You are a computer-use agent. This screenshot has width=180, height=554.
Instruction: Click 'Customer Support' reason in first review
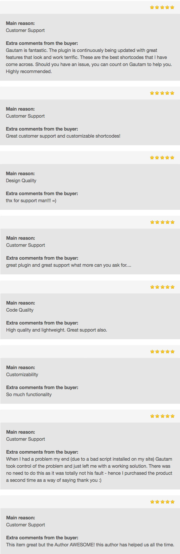[25, 30]
